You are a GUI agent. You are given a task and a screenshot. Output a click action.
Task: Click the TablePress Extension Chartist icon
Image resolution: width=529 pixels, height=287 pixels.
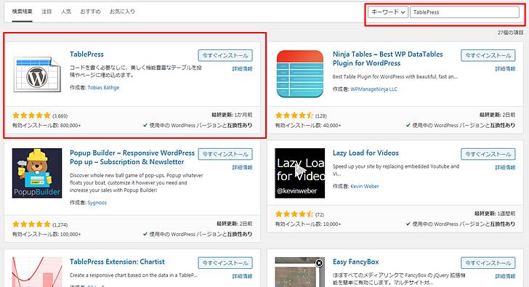[x=37, y=272]
